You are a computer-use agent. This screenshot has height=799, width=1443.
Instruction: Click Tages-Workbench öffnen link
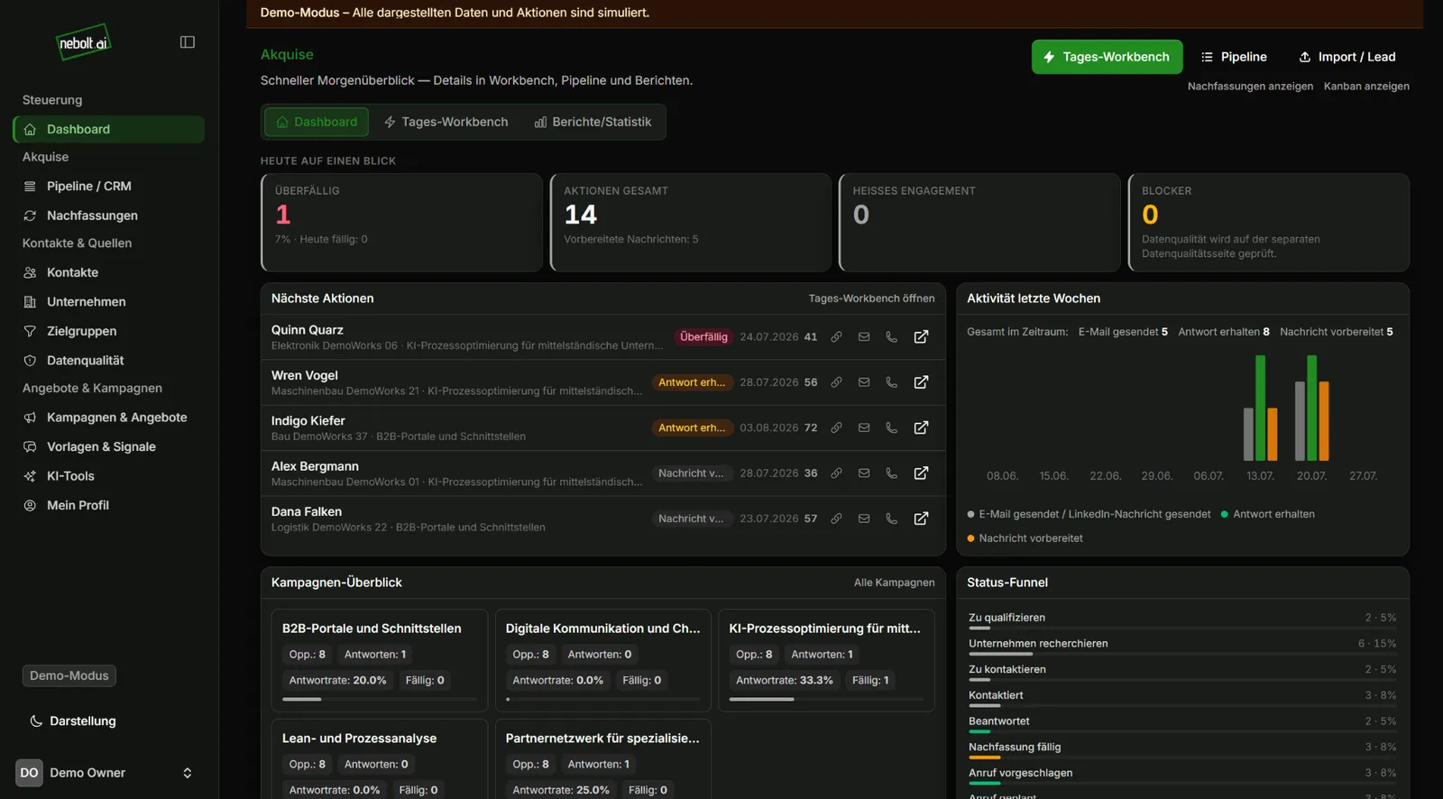[871, 298]
